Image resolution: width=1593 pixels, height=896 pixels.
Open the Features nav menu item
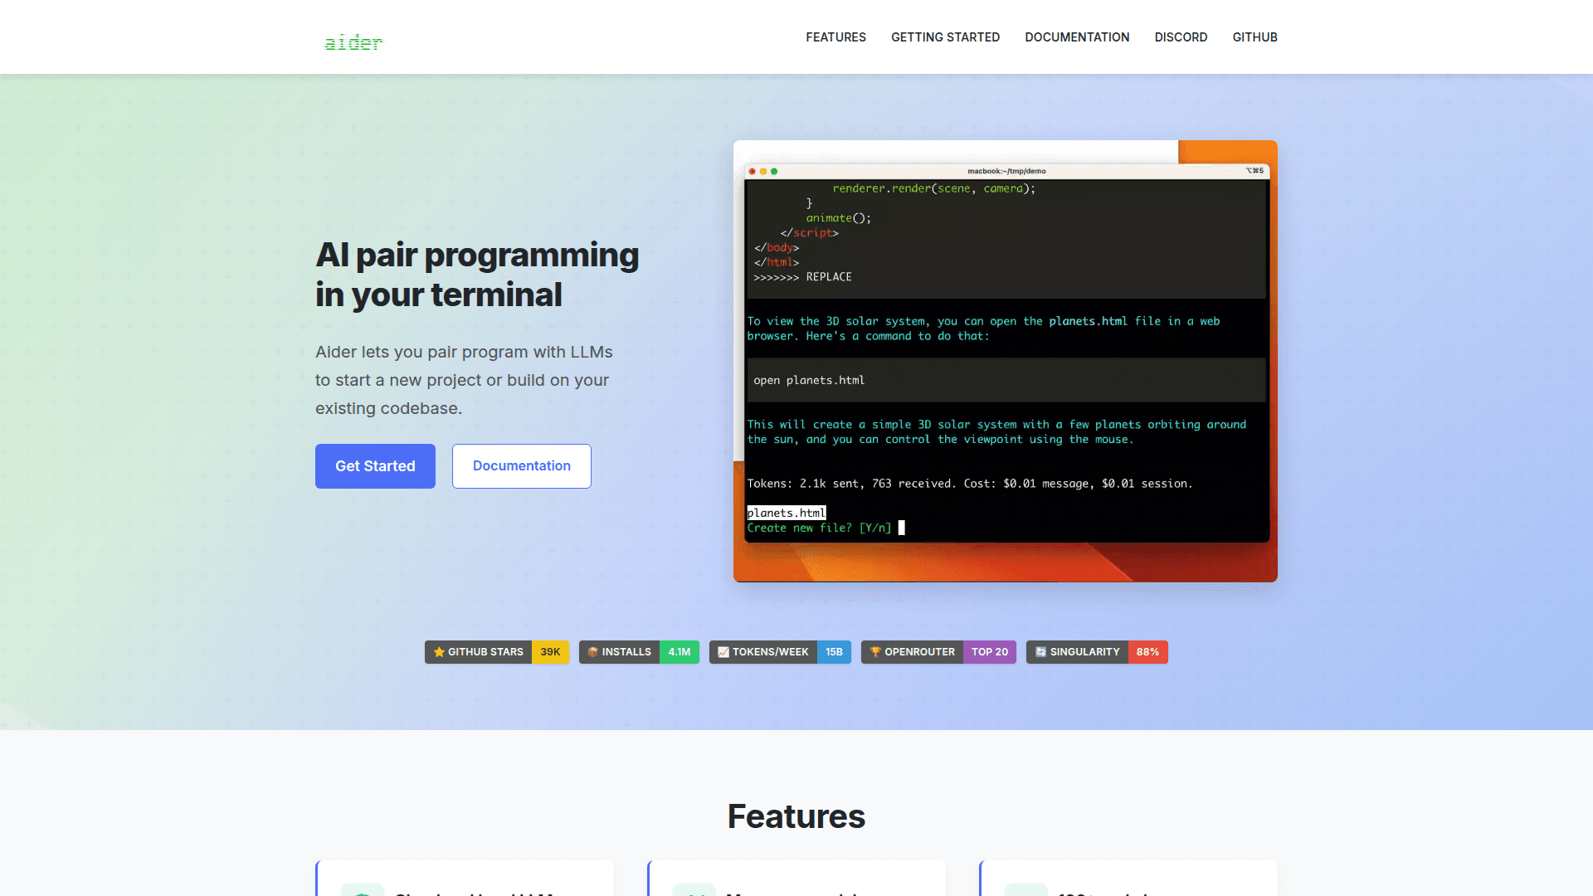[835, 37]
